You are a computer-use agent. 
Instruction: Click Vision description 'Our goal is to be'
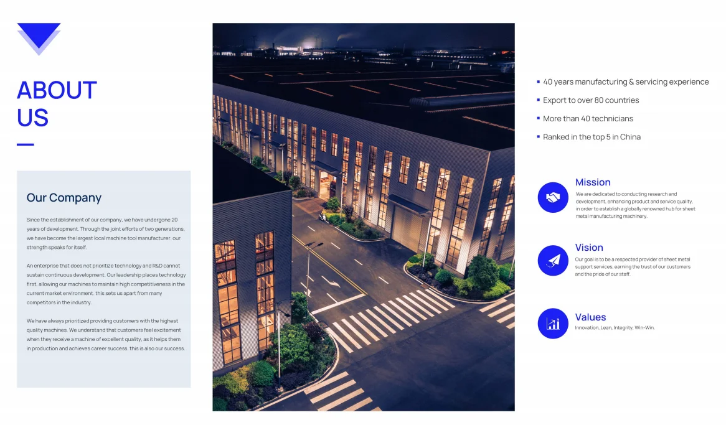click(633, 267)
